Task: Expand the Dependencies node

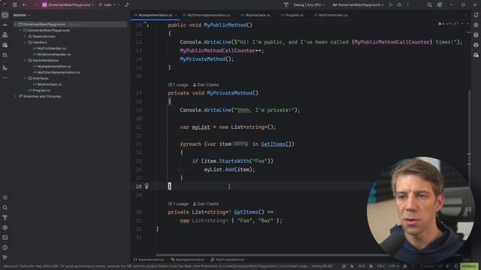Action: (25, 37)
